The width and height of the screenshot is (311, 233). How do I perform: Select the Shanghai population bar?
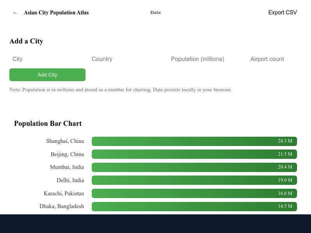point(194,141)
